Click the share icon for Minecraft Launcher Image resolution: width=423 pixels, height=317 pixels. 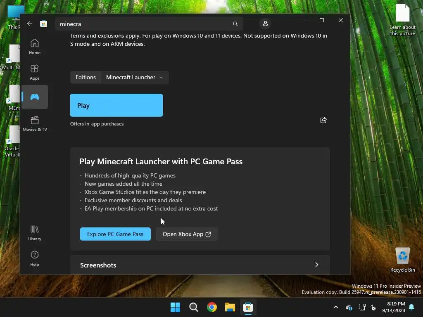click(323, 120)
